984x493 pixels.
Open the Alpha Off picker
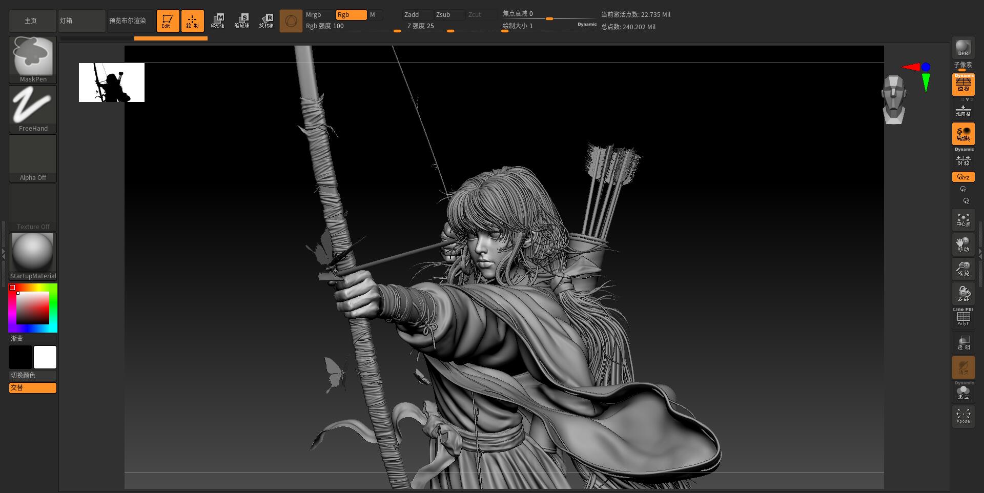click(33, 158)
